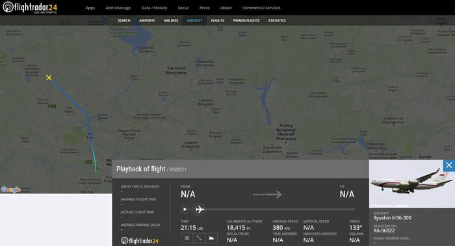The width and height of the screenshot is (455, 246).
Task: Click the Average Arrival Delay label
Action: pos(141,225)
